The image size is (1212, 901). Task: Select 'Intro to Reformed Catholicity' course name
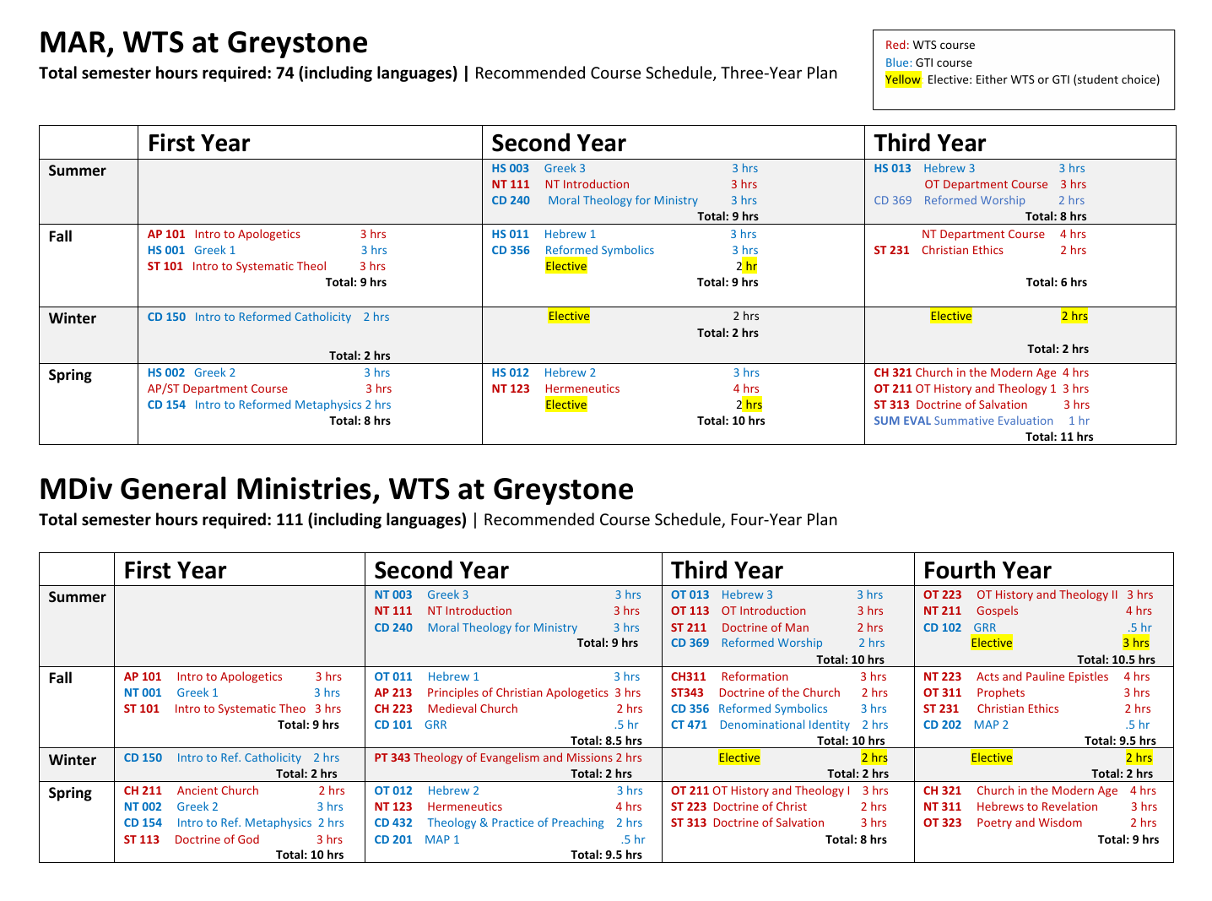[x=273, y=318]
